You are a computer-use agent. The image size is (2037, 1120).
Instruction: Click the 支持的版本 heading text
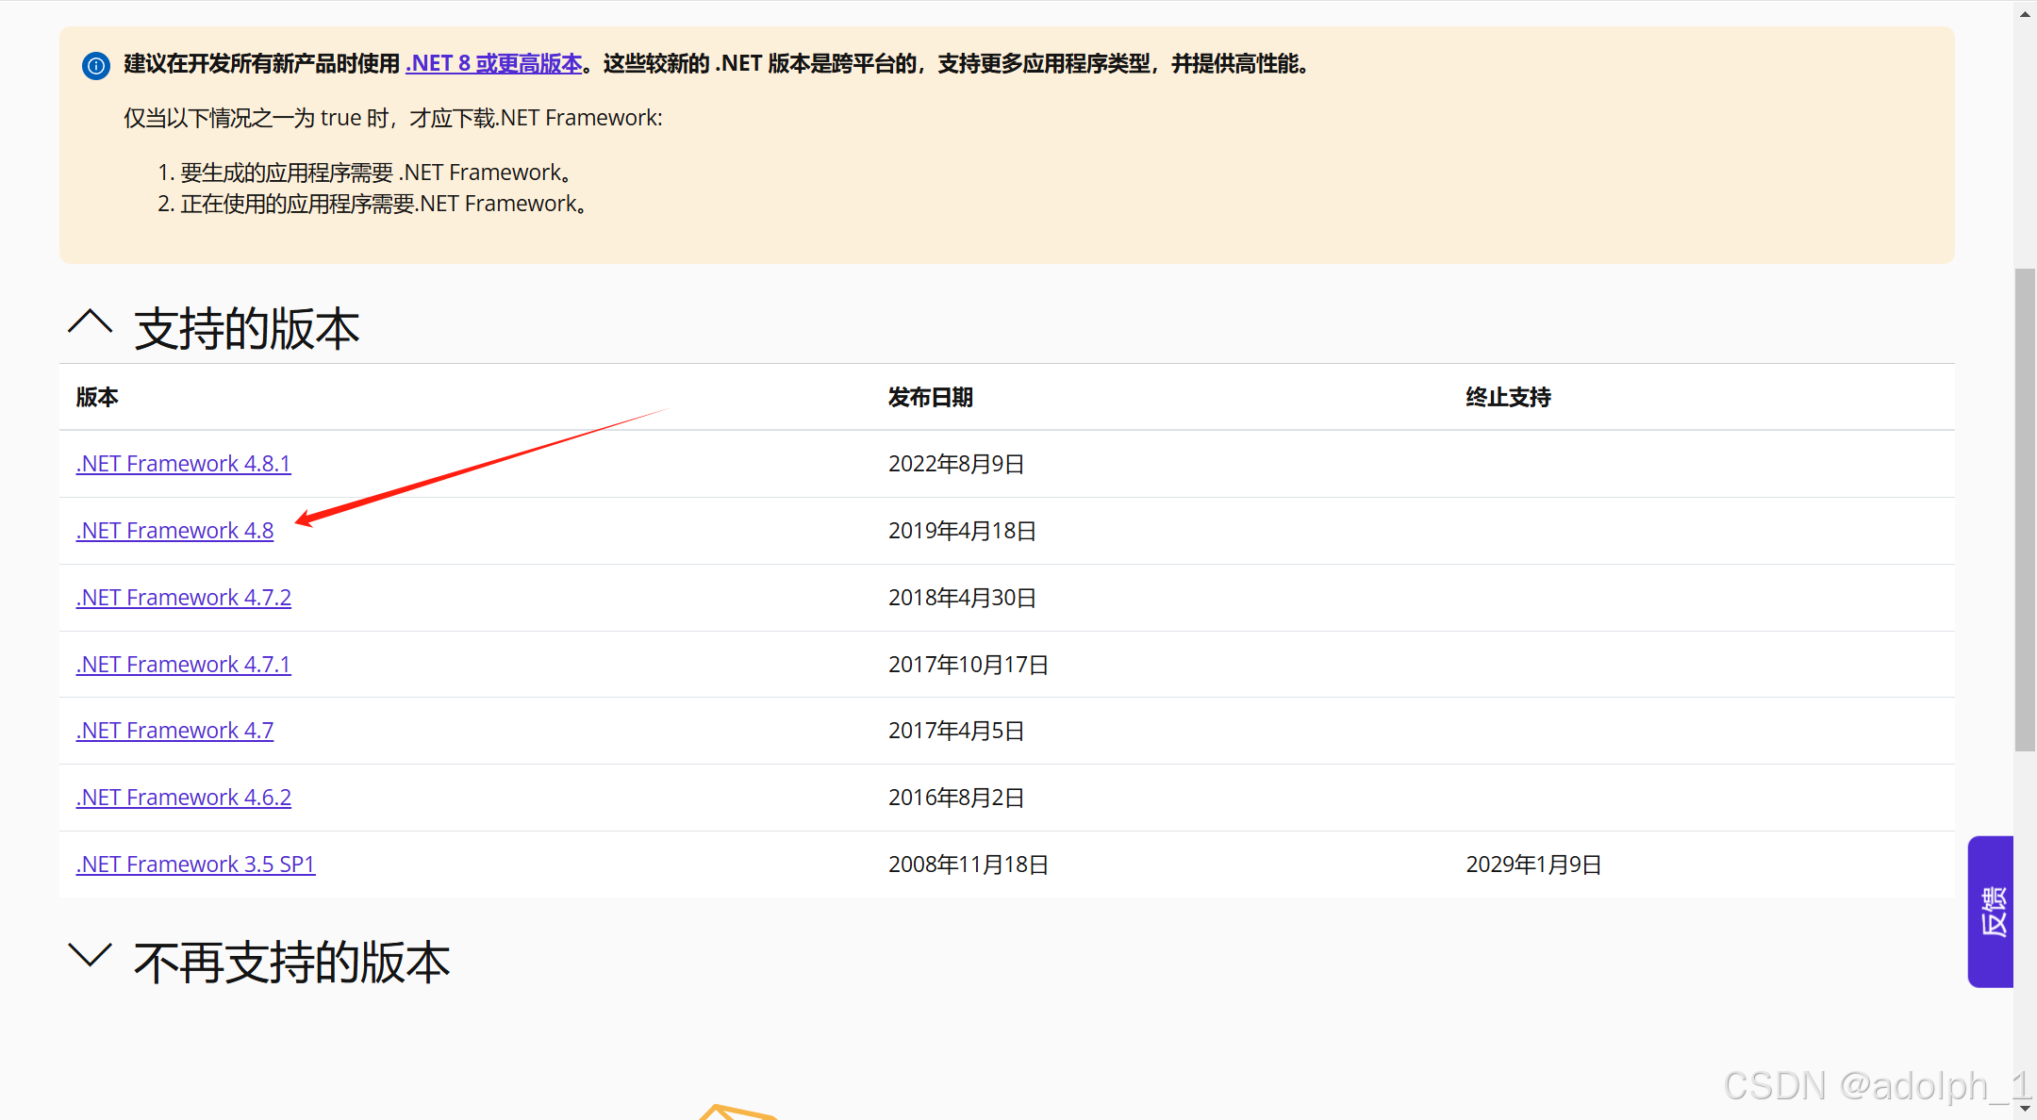[247, 329]
